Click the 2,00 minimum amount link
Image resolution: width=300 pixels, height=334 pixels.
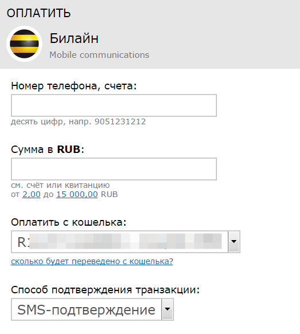31,194
